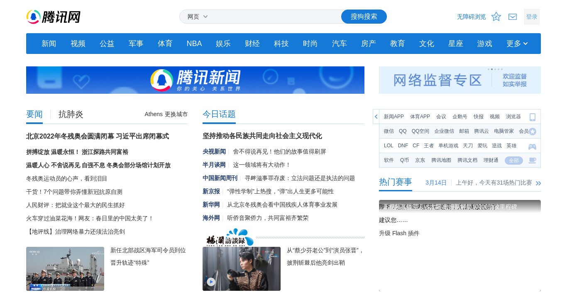Screen dimensions: 567x302
Task: Click the gamepad icon in the LOL games row
Action: [532, 146]
